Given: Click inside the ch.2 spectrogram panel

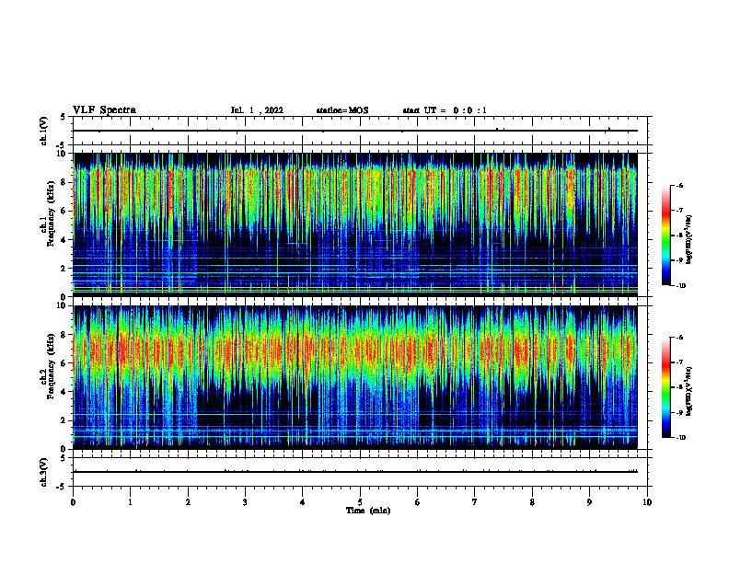Looking at the screenshot, I should coord(355,377).
